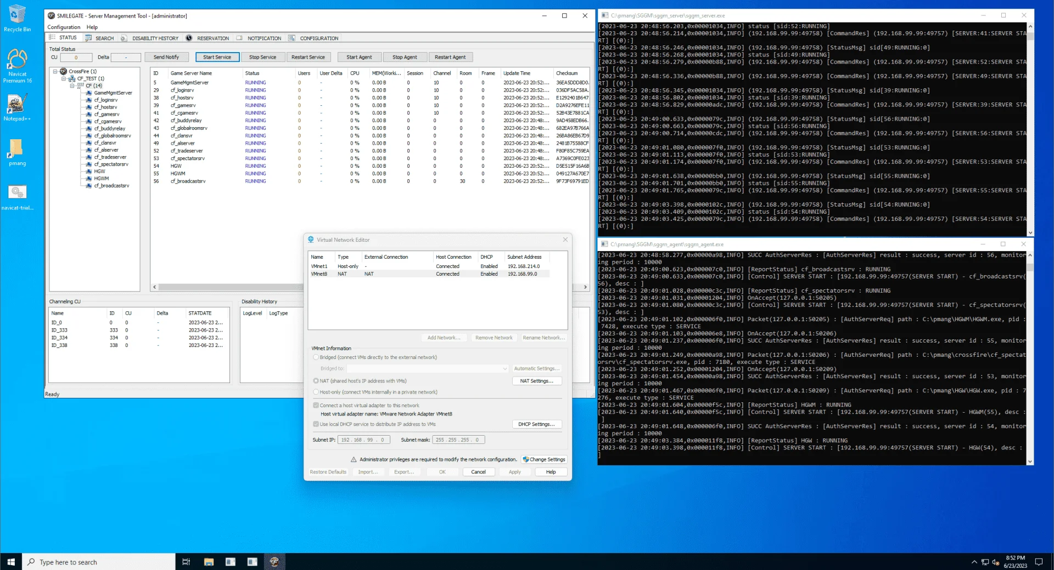The height and width of the screenshot is (570, 1054).
Task: Open File Explorer from the taskbar
Action: click(209, 562)
